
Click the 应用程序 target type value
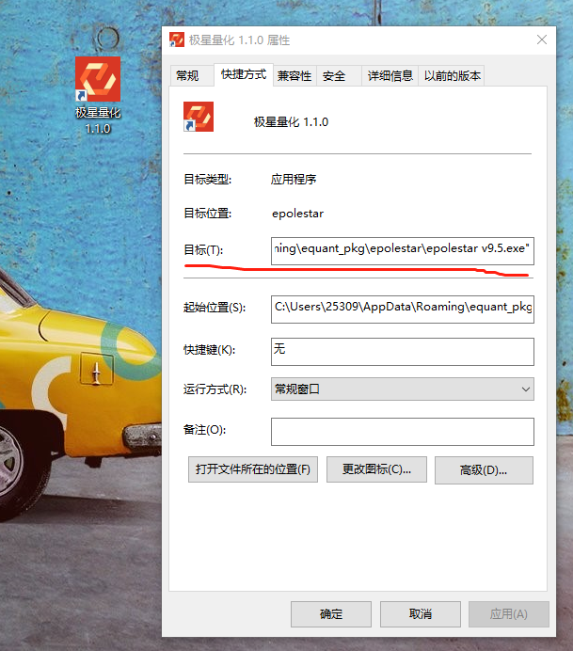[294, 180]
